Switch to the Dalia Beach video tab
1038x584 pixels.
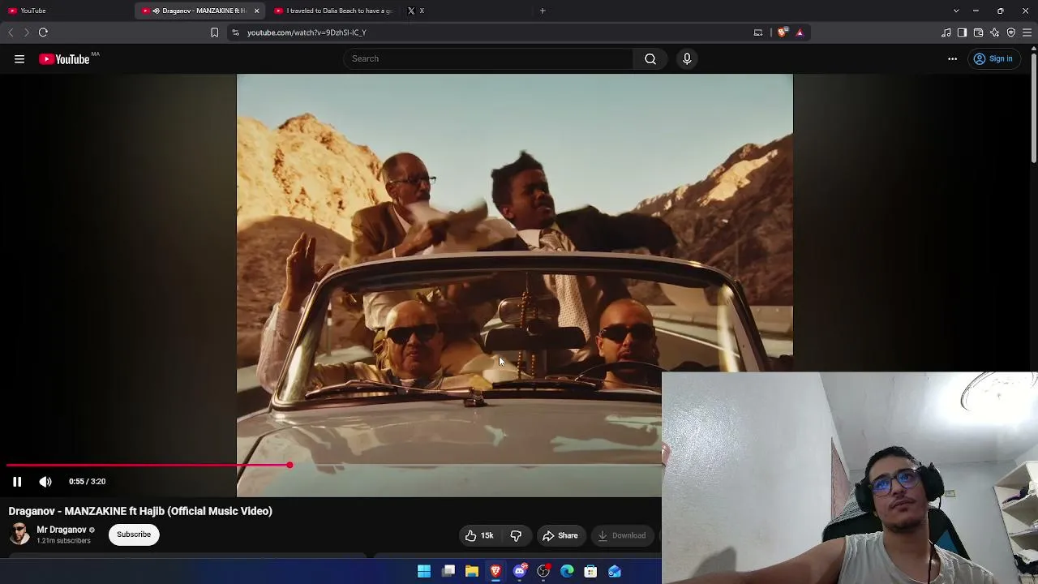332,11
